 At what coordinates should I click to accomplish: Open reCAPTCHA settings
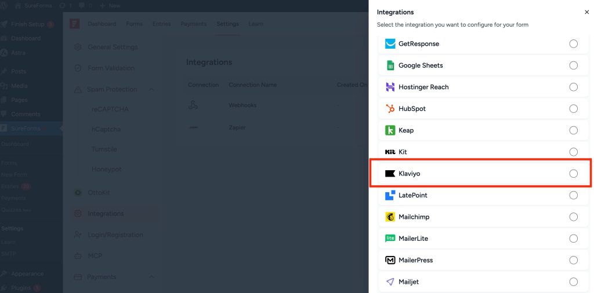pyautogui.click(x=110, y=109)
